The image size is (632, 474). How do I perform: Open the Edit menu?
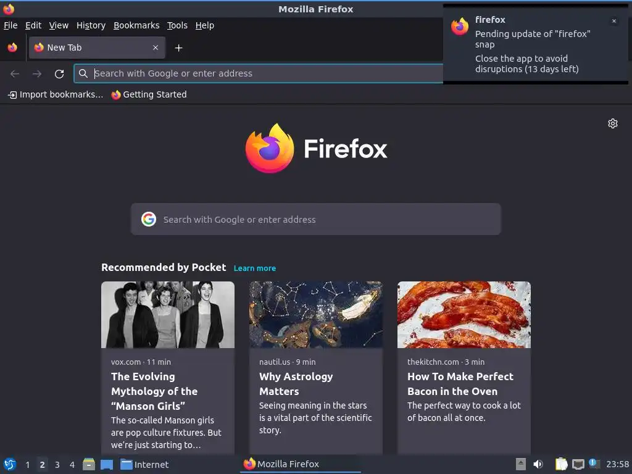point(33,25)
